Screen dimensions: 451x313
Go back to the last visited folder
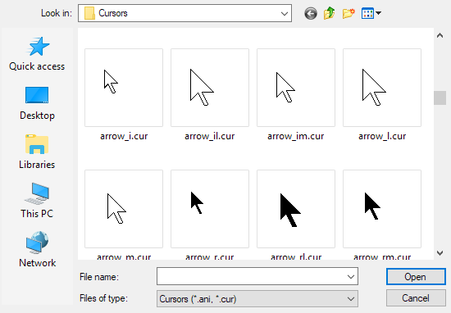coord(311,13)
